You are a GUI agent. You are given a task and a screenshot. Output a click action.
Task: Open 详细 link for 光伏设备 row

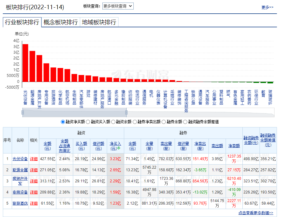point(34,159)
